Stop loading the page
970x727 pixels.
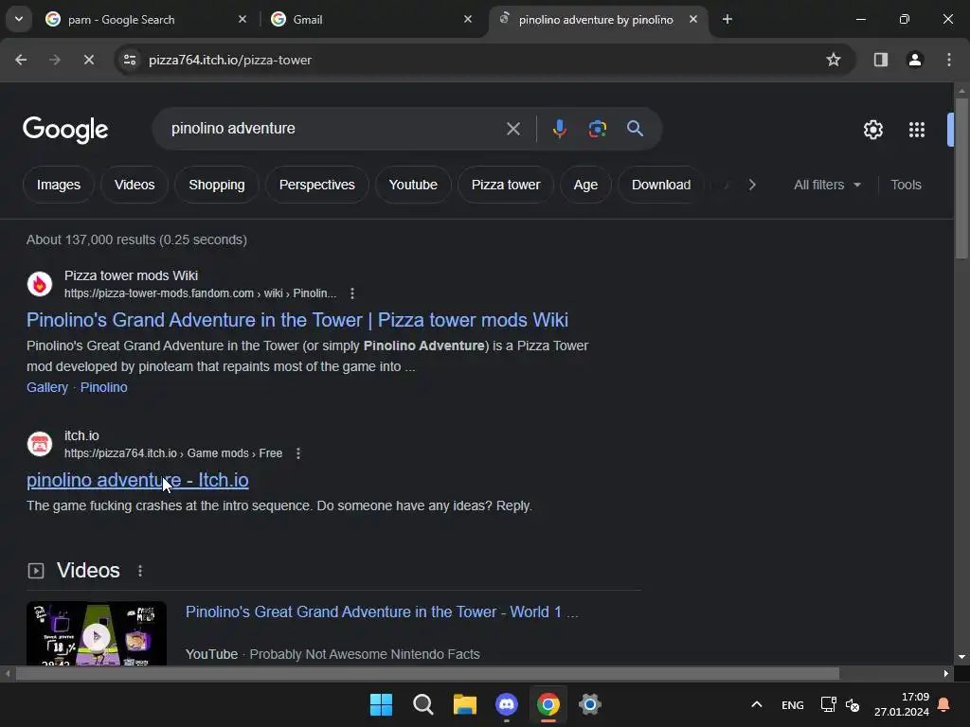[x=88, y=60]
